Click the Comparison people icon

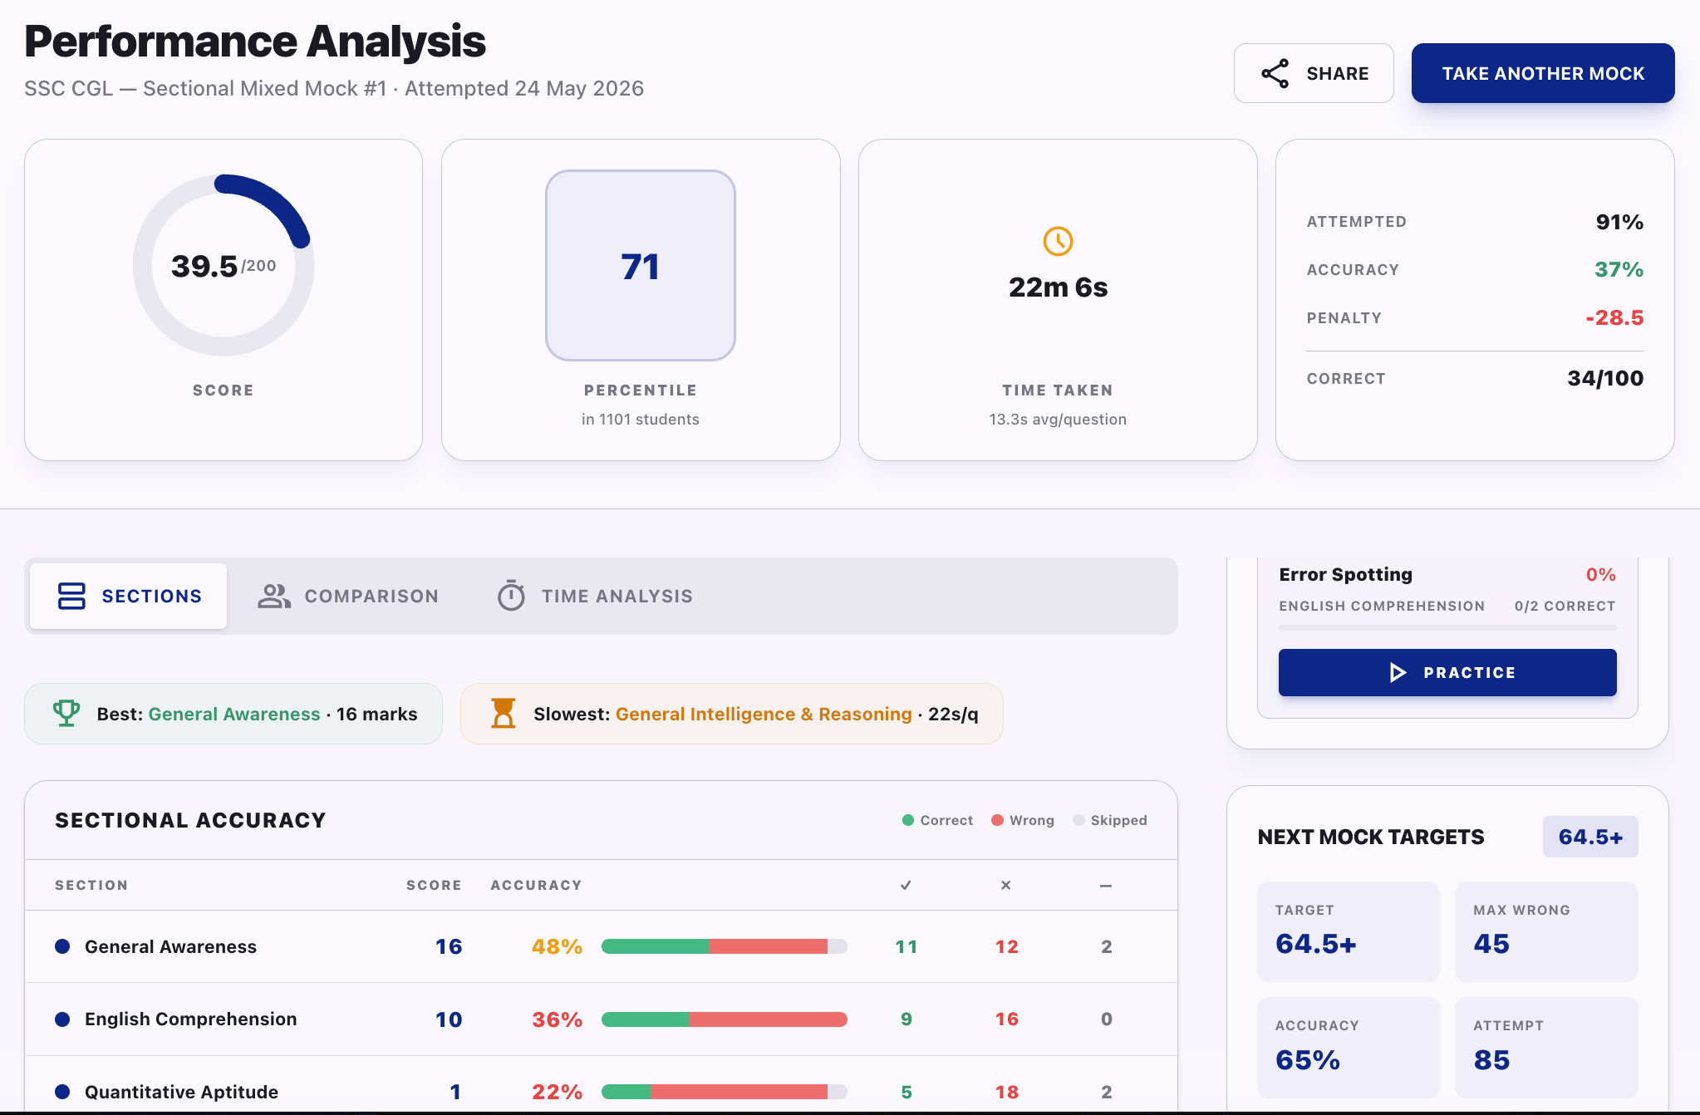pos(274,596)
